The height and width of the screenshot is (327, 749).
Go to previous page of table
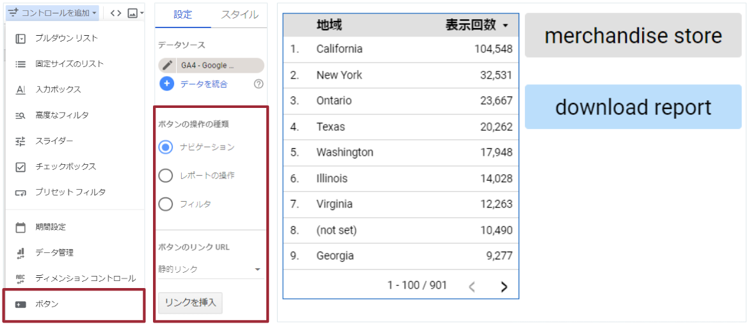(472, 286)
